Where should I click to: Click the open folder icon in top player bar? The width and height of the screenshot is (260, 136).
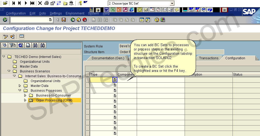(5, 3)
